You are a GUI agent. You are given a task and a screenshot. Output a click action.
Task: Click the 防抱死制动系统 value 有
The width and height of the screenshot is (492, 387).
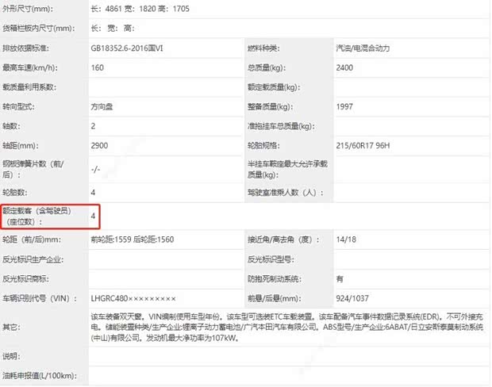click(x=340, y=278)
